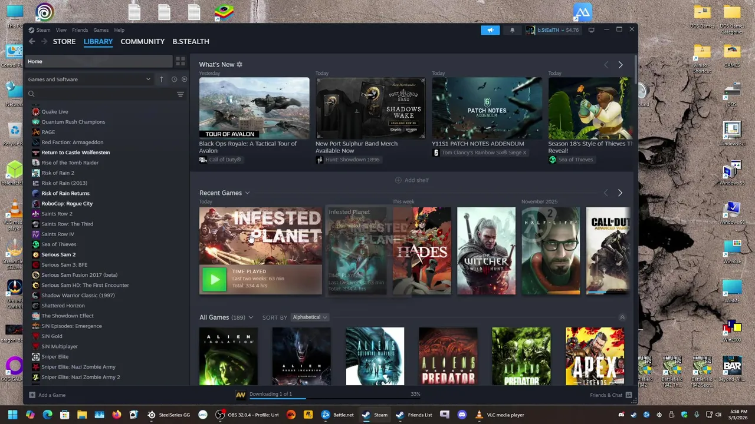Click the Add a Game plus icon

[x=32, y=395]
